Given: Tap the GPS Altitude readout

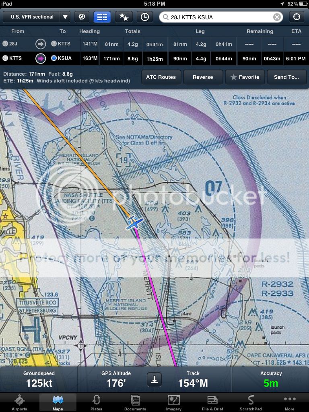Looking at the screenshot, I should pyautogui.click(x=116, y=379).
